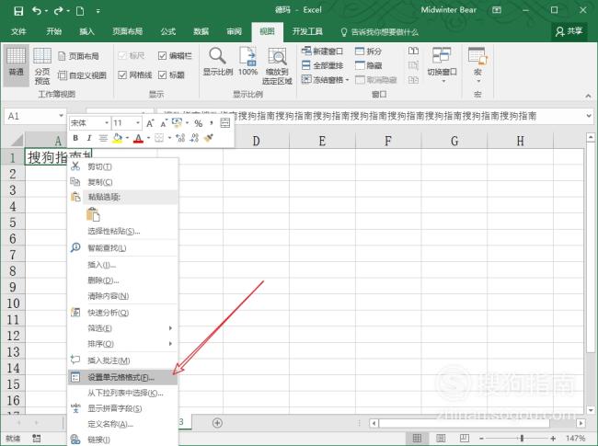Click 页面布局 view button in ribbon
Viewport: 598px width, 446px height.
[x=78, y=56]
